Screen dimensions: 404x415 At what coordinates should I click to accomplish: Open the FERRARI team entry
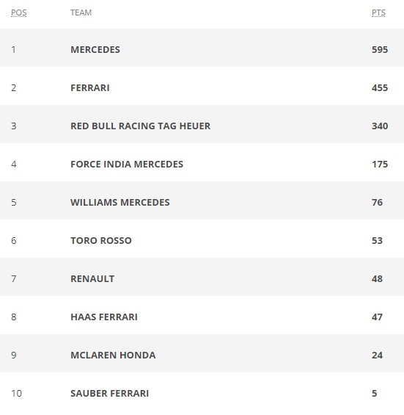pyautogui.click(x=90, y=88)
